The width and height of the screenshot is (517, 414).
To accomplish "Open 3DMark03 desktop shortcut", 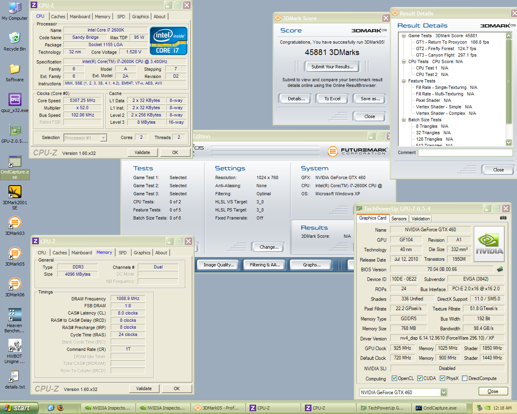I will pos(15,226).
